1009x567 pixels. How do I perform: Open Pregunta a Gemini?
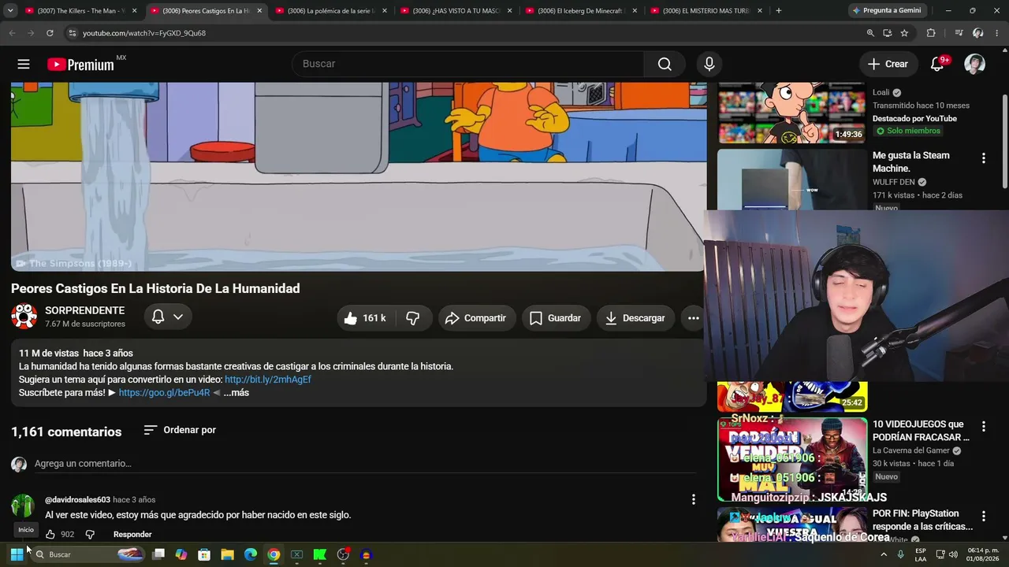(x=886, y=11)
